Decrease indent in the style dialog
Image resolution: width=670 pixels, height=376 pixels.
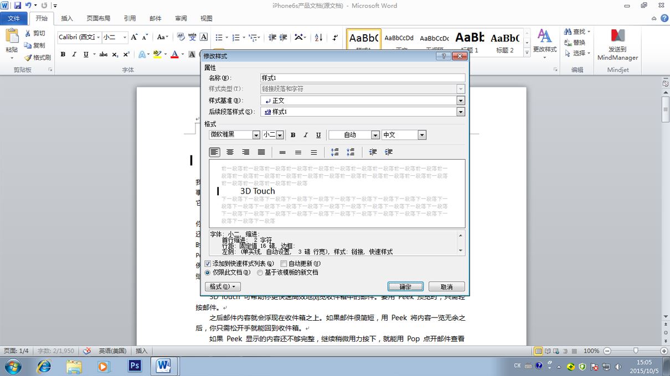click(x=373, y=152)
